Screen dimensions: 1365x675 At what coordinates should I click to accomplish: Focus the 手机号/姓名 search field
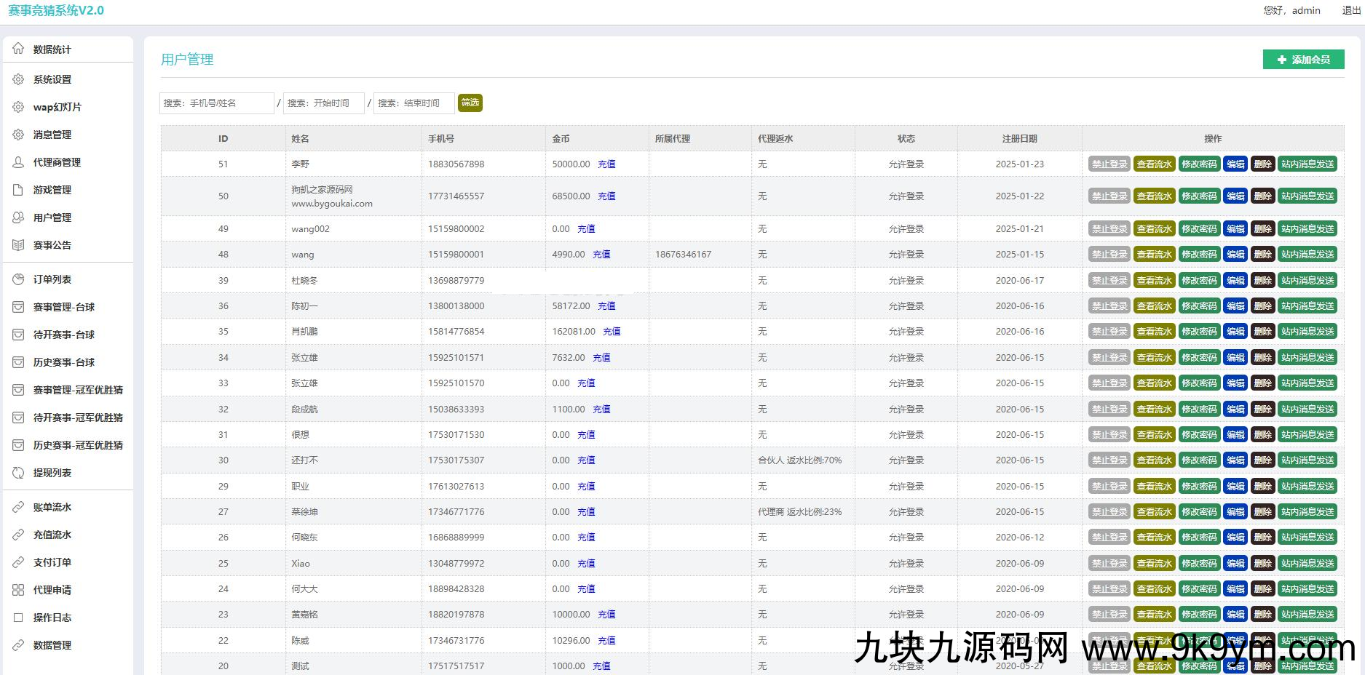pos(216,103)
